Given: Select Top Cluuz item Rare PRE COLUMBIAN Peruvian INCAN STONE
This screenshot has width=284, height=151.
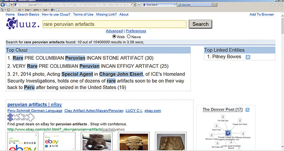Looking at the screenshot, I should [81, 58].
